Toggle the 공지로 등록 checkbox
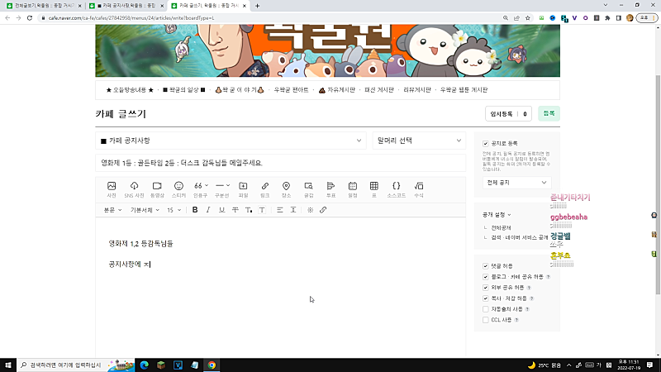Image resolution: width=661 pixels, height=372 pixels. tap(486, 143)
